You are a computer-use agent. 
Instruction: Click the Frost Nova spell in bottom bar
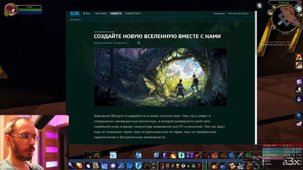pyautogui.click(x=113, y=165)
